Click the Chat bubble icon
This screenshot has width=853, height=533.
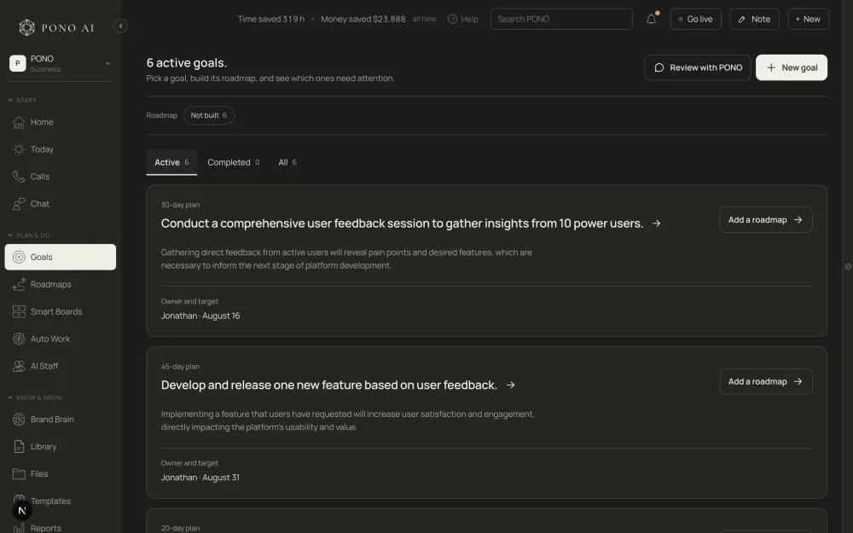click(x=19, y=204)
